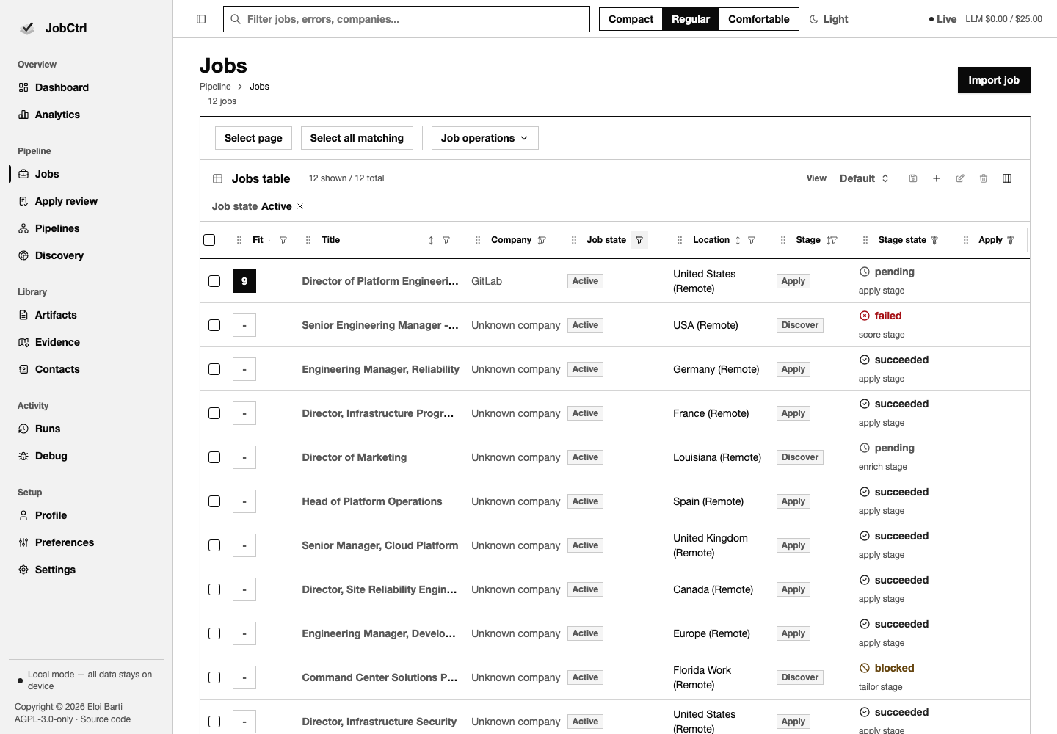Open Settings in the sidebar
Image resolution: width=1057 pixels, height=734 pixels.
tap(87, 570)
